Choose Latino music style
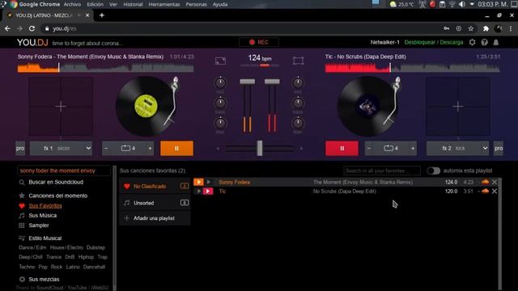The image size is (518, 291). point(73,267)
